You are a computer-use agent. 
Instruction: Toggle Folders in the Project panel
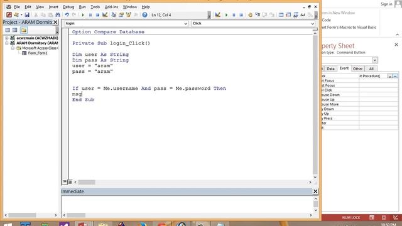(24, 30)
